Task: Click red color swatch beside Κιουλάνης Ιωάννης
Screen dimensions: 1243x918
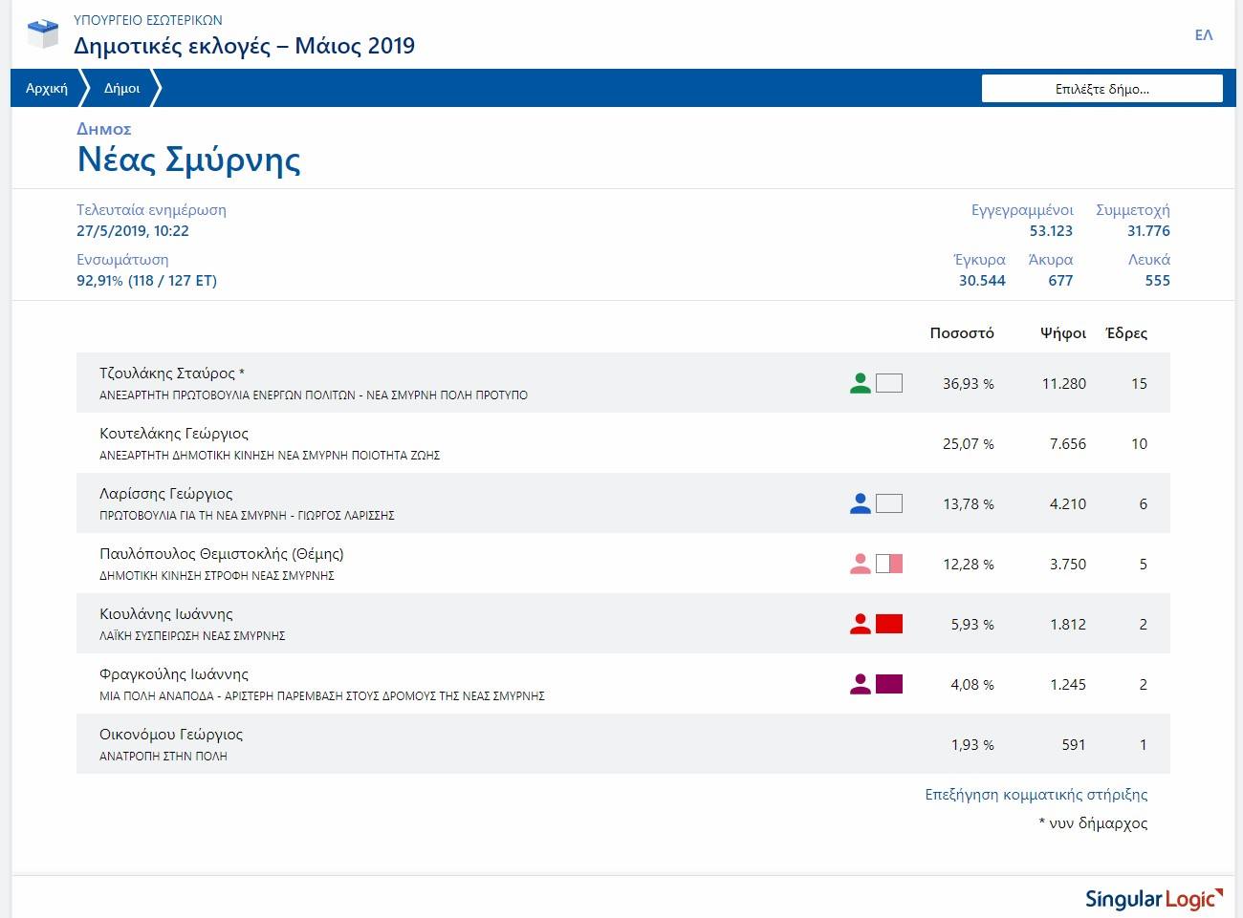Action: 889,624
